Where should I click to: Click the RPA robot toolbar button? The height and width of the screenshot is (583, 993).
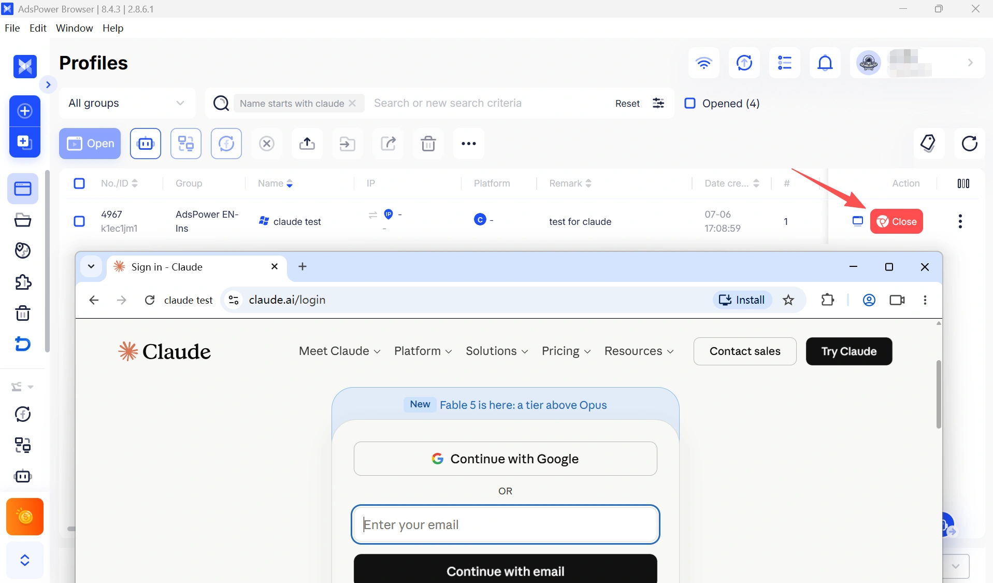click(146, 144)
